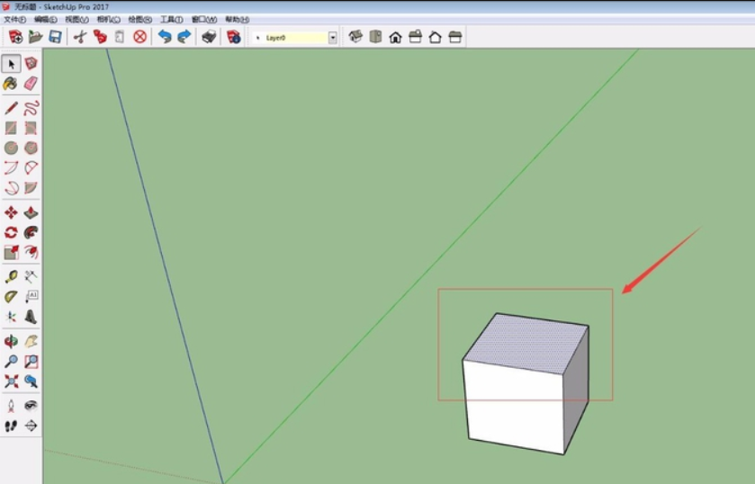Choose the 3-Point Arc tool
This screenshot has width=755, height=484.
[11, 188]
